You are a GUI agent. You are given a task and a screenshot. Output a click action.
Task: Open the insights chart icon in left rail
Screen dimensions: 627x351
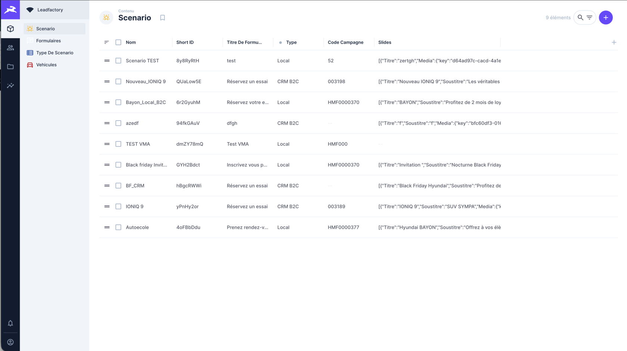10,86
